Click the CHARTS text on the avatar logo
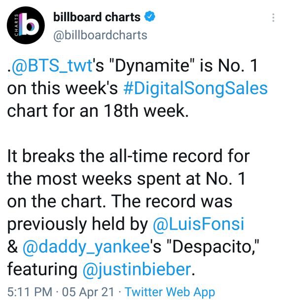The width and height of the screenshot is (286, 307). 17,25
